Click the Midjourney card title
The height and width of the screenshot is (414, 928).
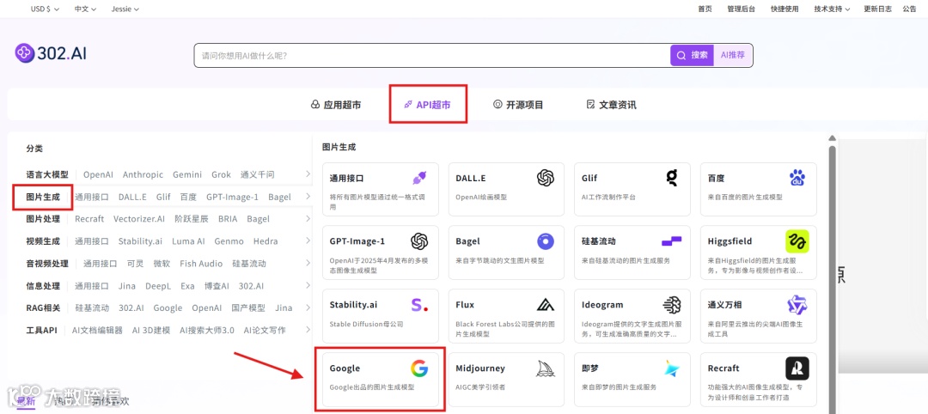coord(480,368)
